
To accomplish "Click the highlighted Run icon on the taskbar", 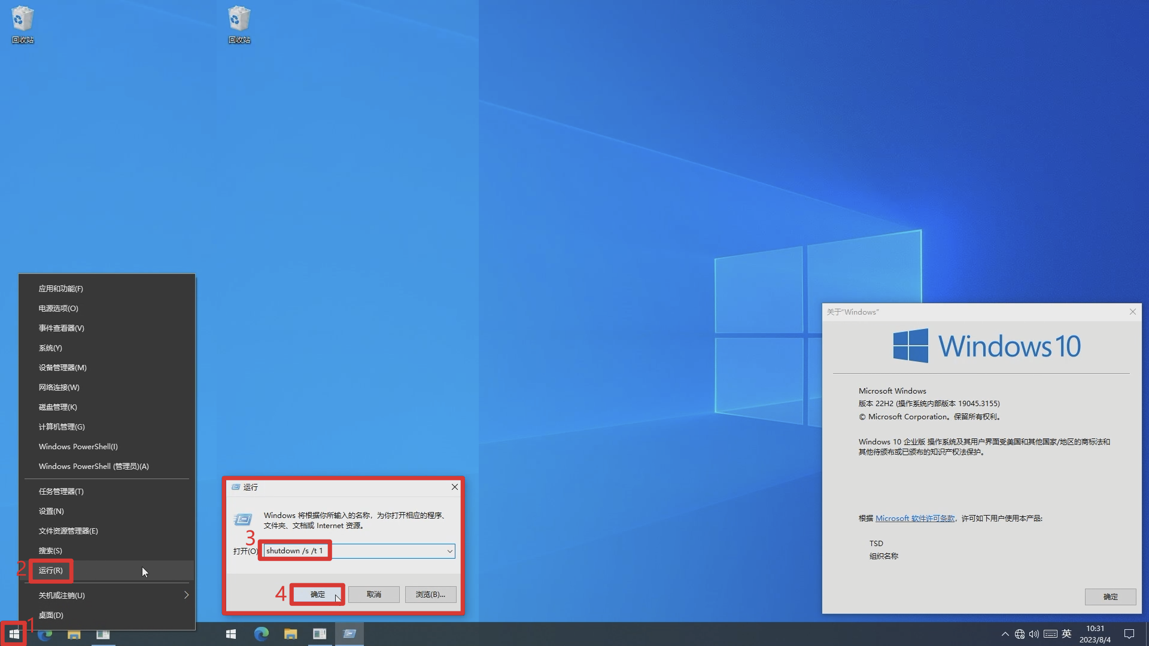I will [349, 634].
